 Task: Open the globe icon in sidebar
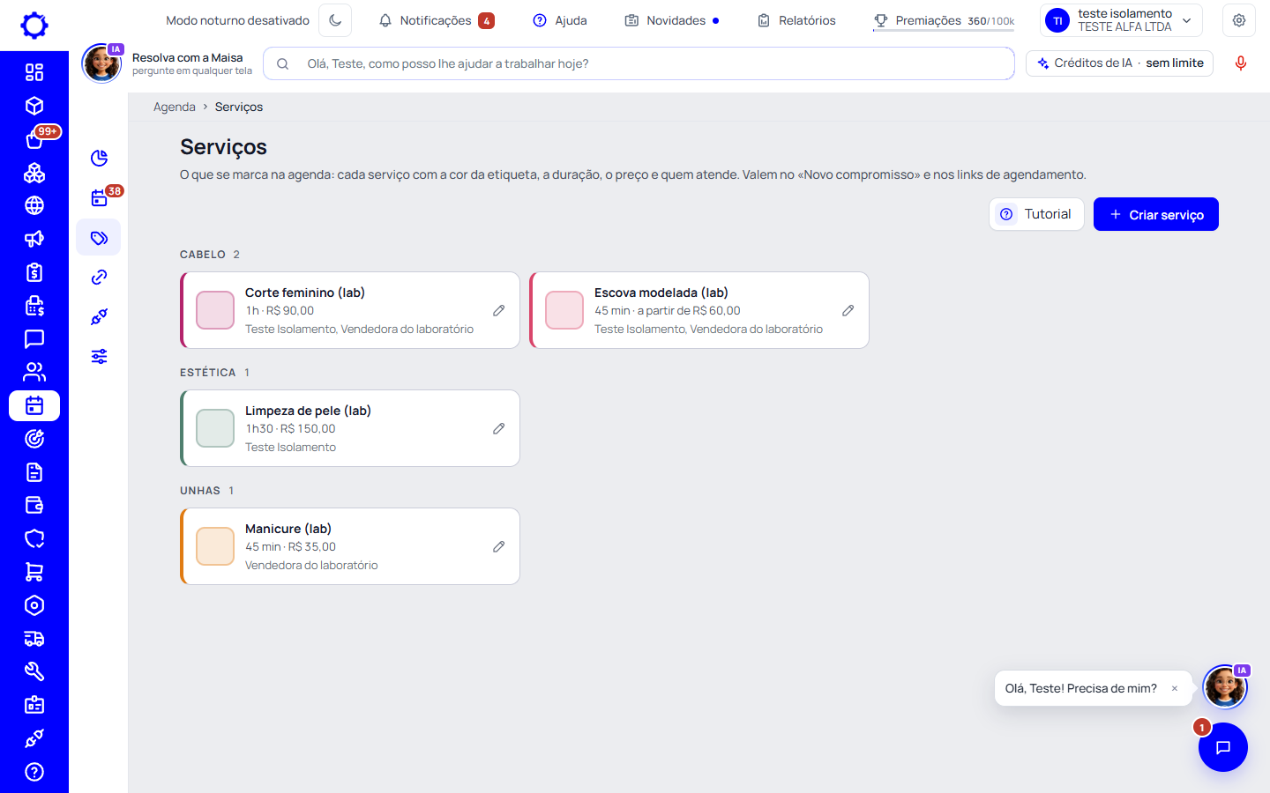pos(34,205)
